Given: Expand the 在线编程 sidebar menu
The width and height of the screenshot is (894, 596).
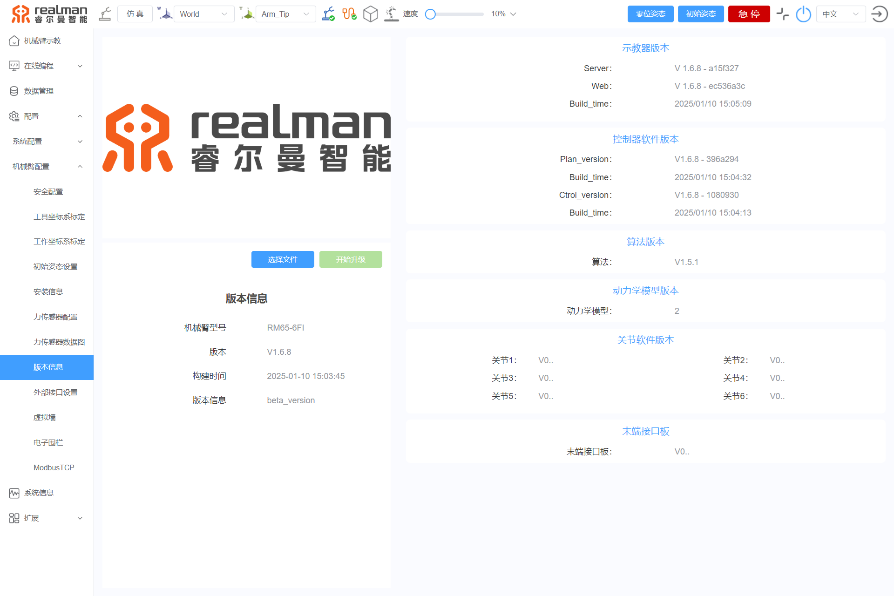Looking at the screenshot, I should (47, 66).
